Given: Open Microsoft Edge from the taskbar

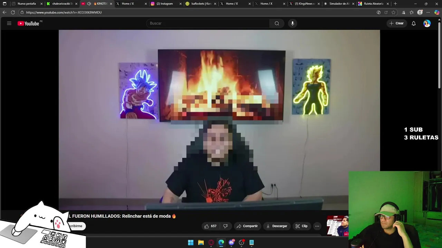Looking at the screenshot, I should 221,242.
